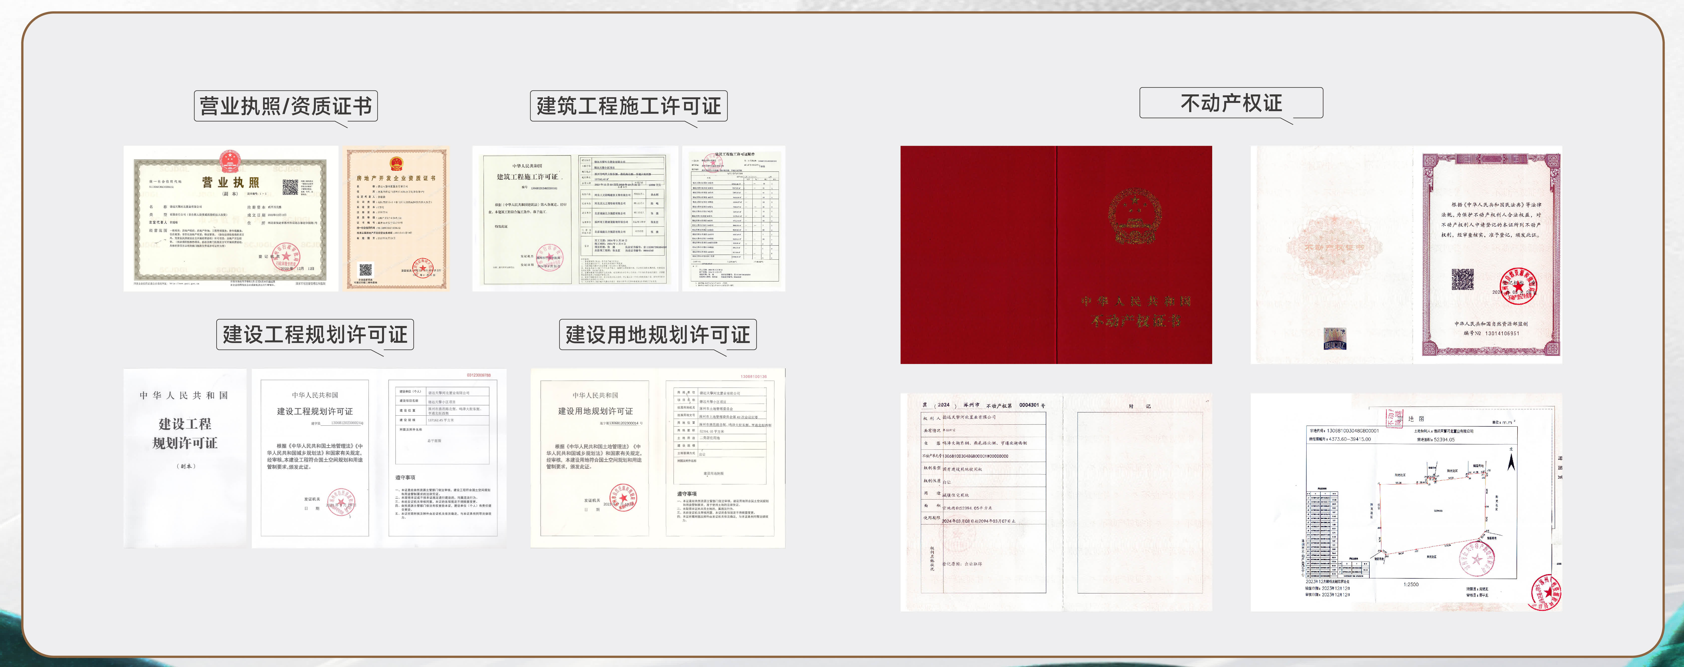Click the 1:2500 scale text on parcel map

(1411, 585)
